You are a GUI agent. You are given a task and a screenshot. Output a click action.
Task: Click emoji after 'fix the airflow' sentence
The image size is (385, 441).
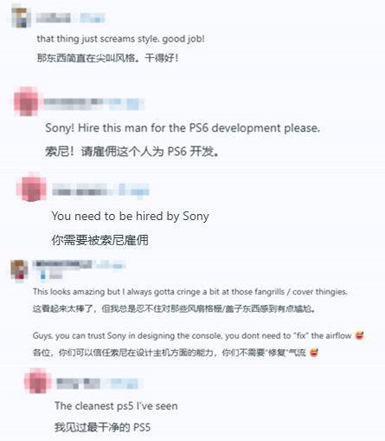click(359, 335)
